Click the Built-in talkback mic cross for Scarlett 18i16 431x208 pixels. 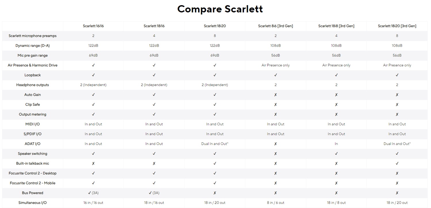click(x=154, y=164)
